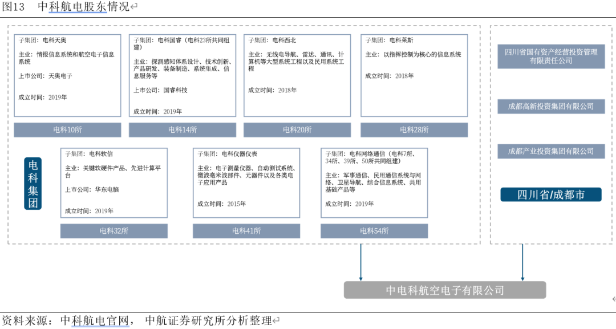616x329 pixels.
Task: Click text 子集团：电科软信
Action: coord(89,154)
